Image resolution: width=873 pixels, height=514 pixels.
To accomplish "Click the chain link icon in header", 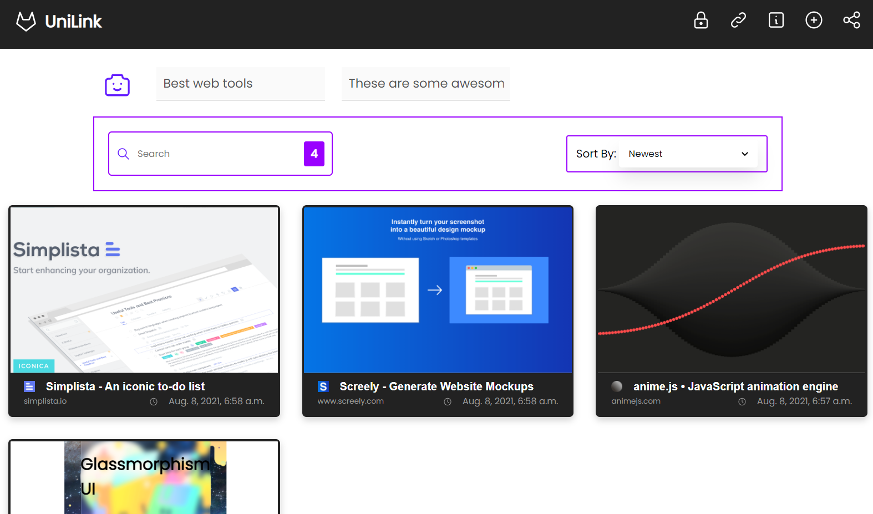I will pyautogui.click(x=738, y=21).
